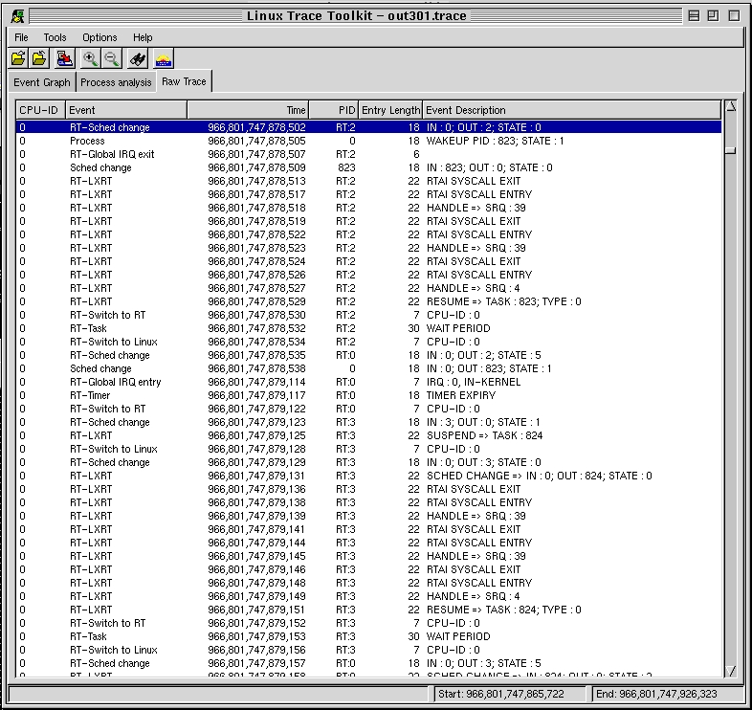Select Sched change row IN : 823; OUT : 0
This screenshot has width=752, height=710.
point(368,167)
